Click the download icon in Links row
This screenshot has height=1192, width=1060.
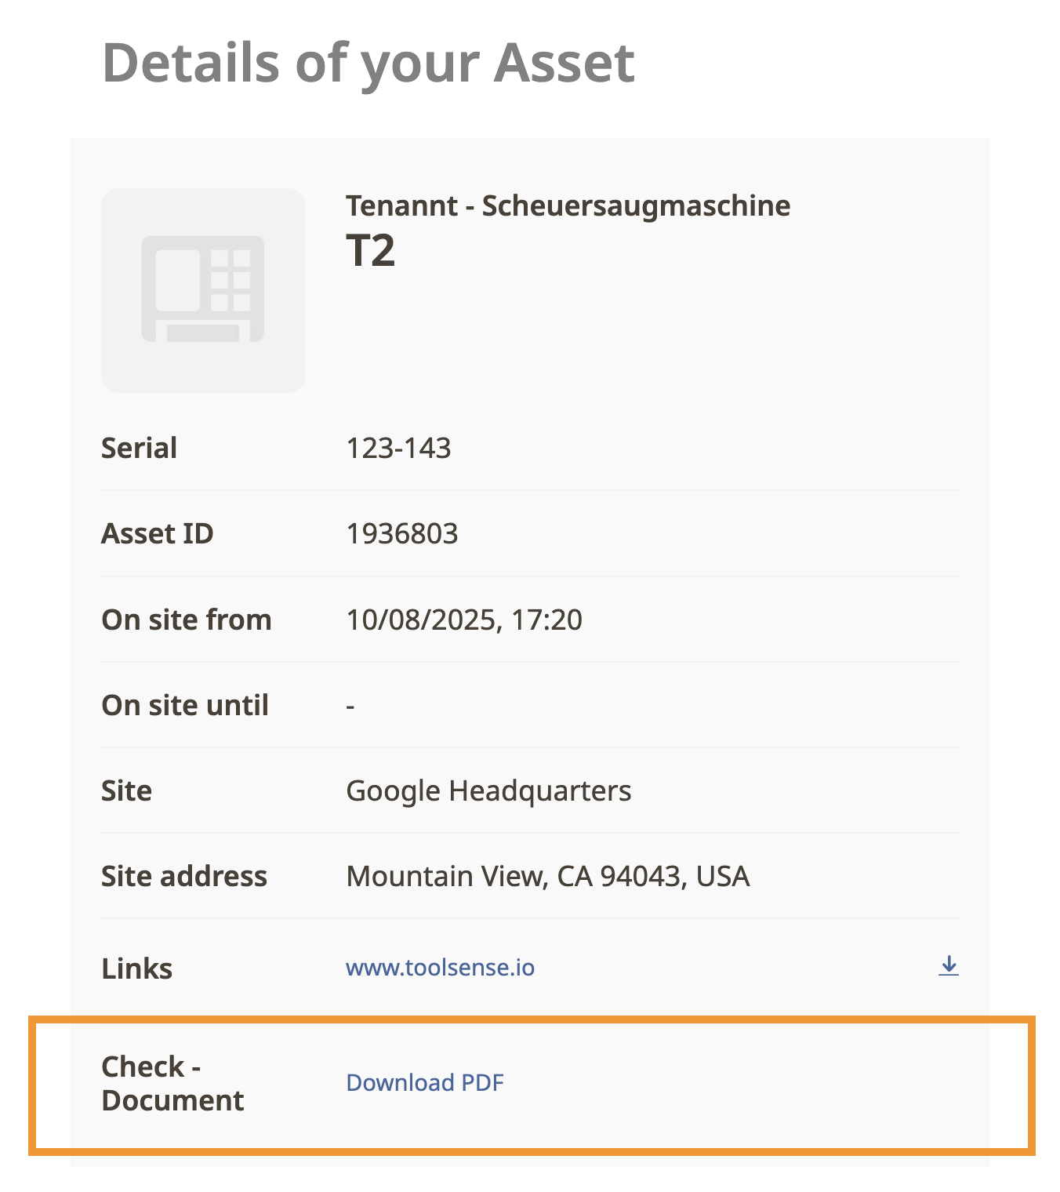948,965
